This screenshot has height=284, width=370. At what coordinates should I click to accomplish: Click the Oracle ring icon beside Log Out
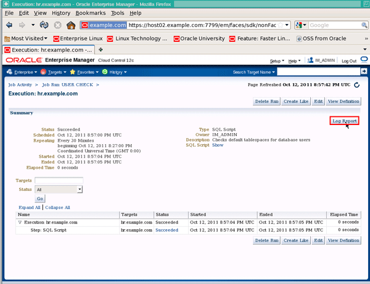point(364,60)
